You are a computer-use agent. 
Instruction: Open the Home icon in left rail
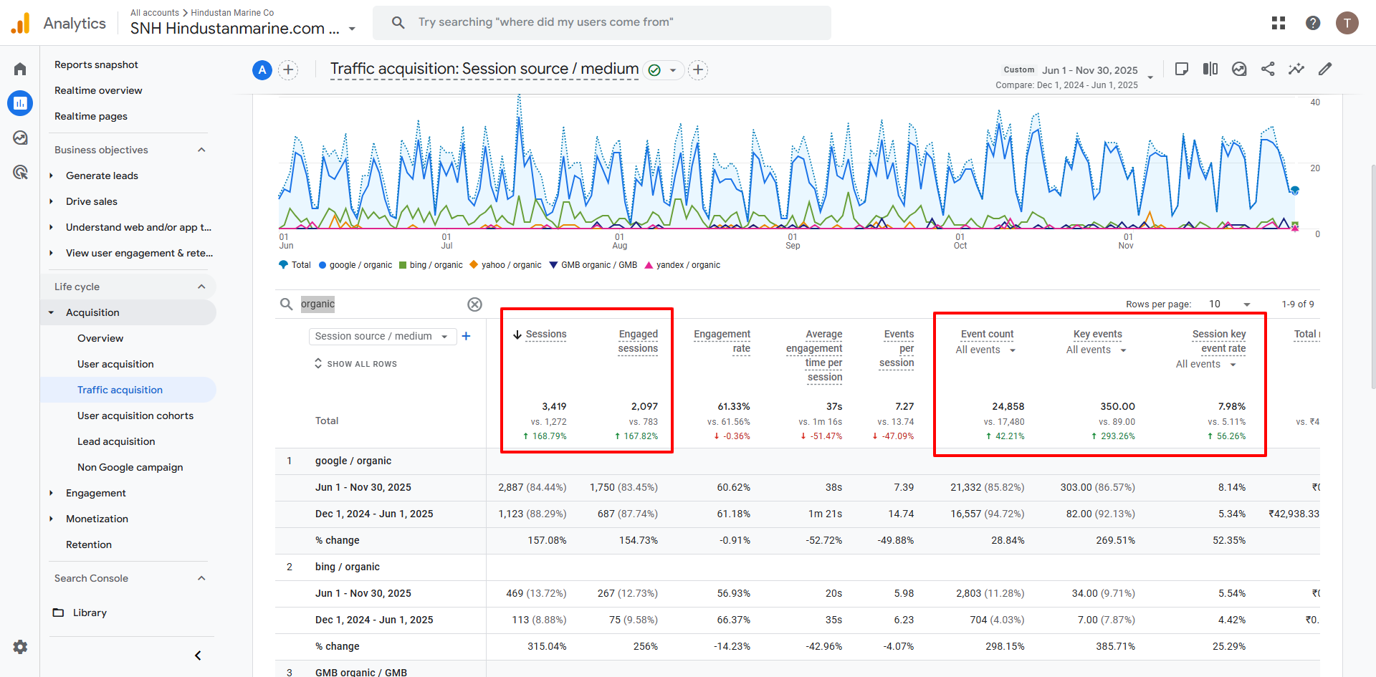[x=20, y=69]
